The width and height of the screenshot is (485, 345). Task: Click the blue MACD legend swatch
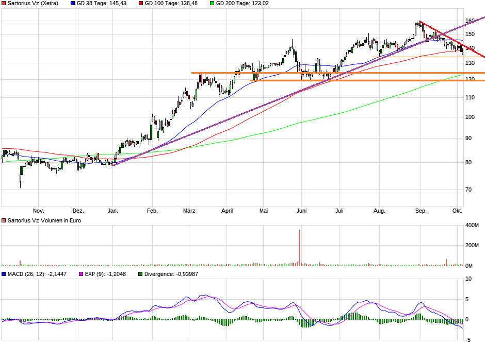[x=4, y=274]
